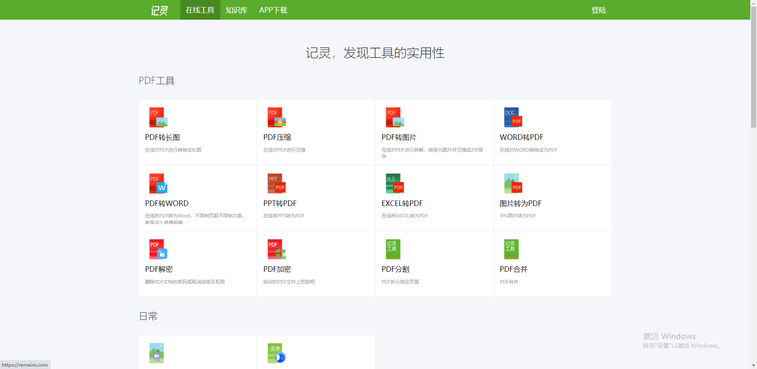Screen dimensions: 757x369
Task: Click description 删除PDF文档的密码或取消加密及权限
Action: click(185, 282)
